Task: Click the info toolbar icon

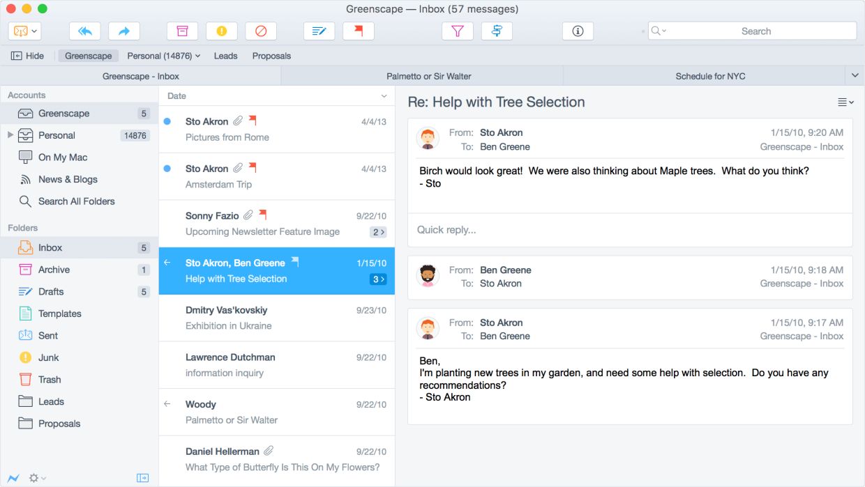Action: 578,31
